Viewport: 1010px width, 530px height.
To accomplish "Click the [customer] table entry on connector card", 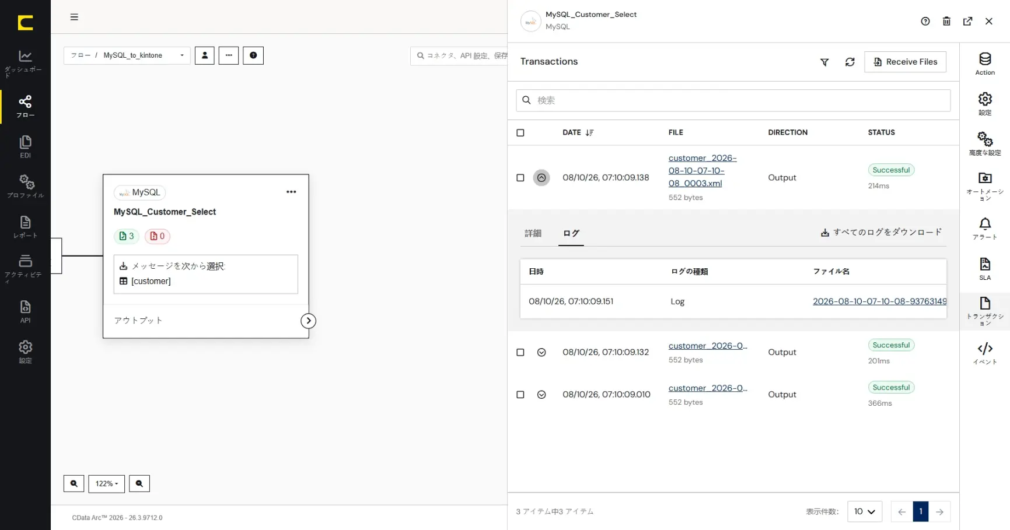I will pos(145,281).
